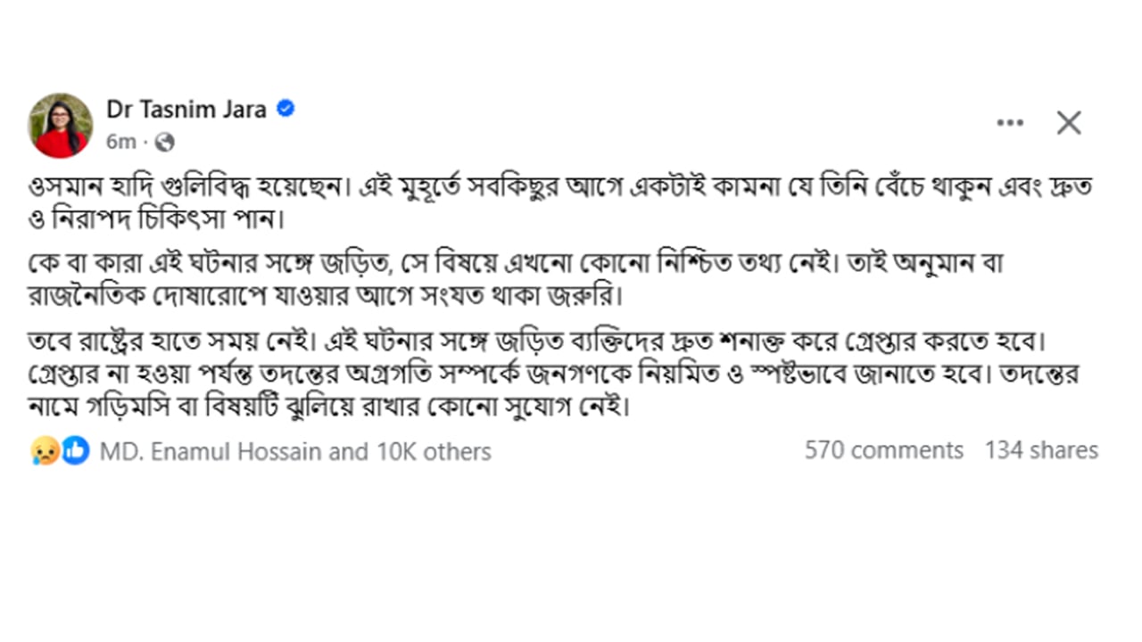View the 570 comments
The image size is (1142, 642).
(886, 450)
